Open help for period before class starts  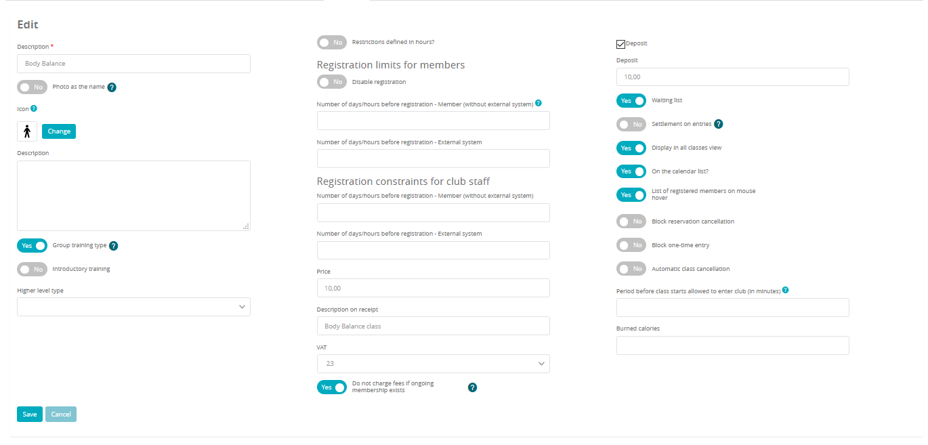pos(785,291)
